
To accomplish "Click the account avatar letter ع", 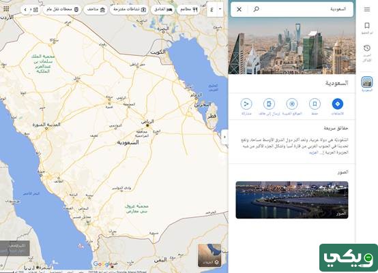I will [x=212, y=10].
